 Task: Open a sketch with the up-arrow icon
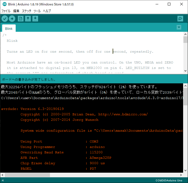tap(28, 19)
